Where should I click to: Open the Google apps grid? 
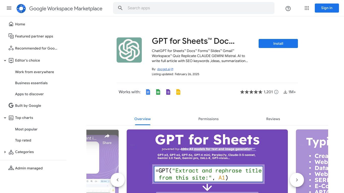pos(307,8)
